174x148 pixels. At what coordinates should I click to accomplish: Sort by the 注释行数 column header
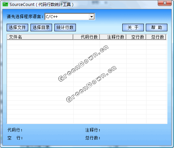point(113,37)
